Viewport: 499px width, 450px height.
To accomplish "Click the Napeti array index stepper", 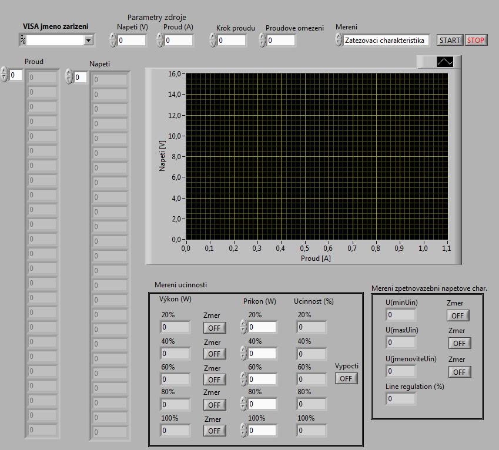I will 69,77.
